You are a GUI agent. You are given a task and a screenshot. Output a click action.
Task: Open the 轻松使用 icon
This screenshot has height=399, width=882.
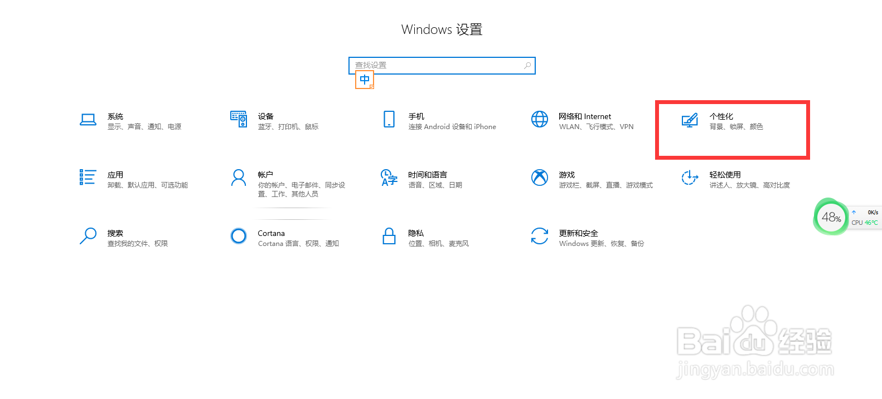tap(690, 178)
